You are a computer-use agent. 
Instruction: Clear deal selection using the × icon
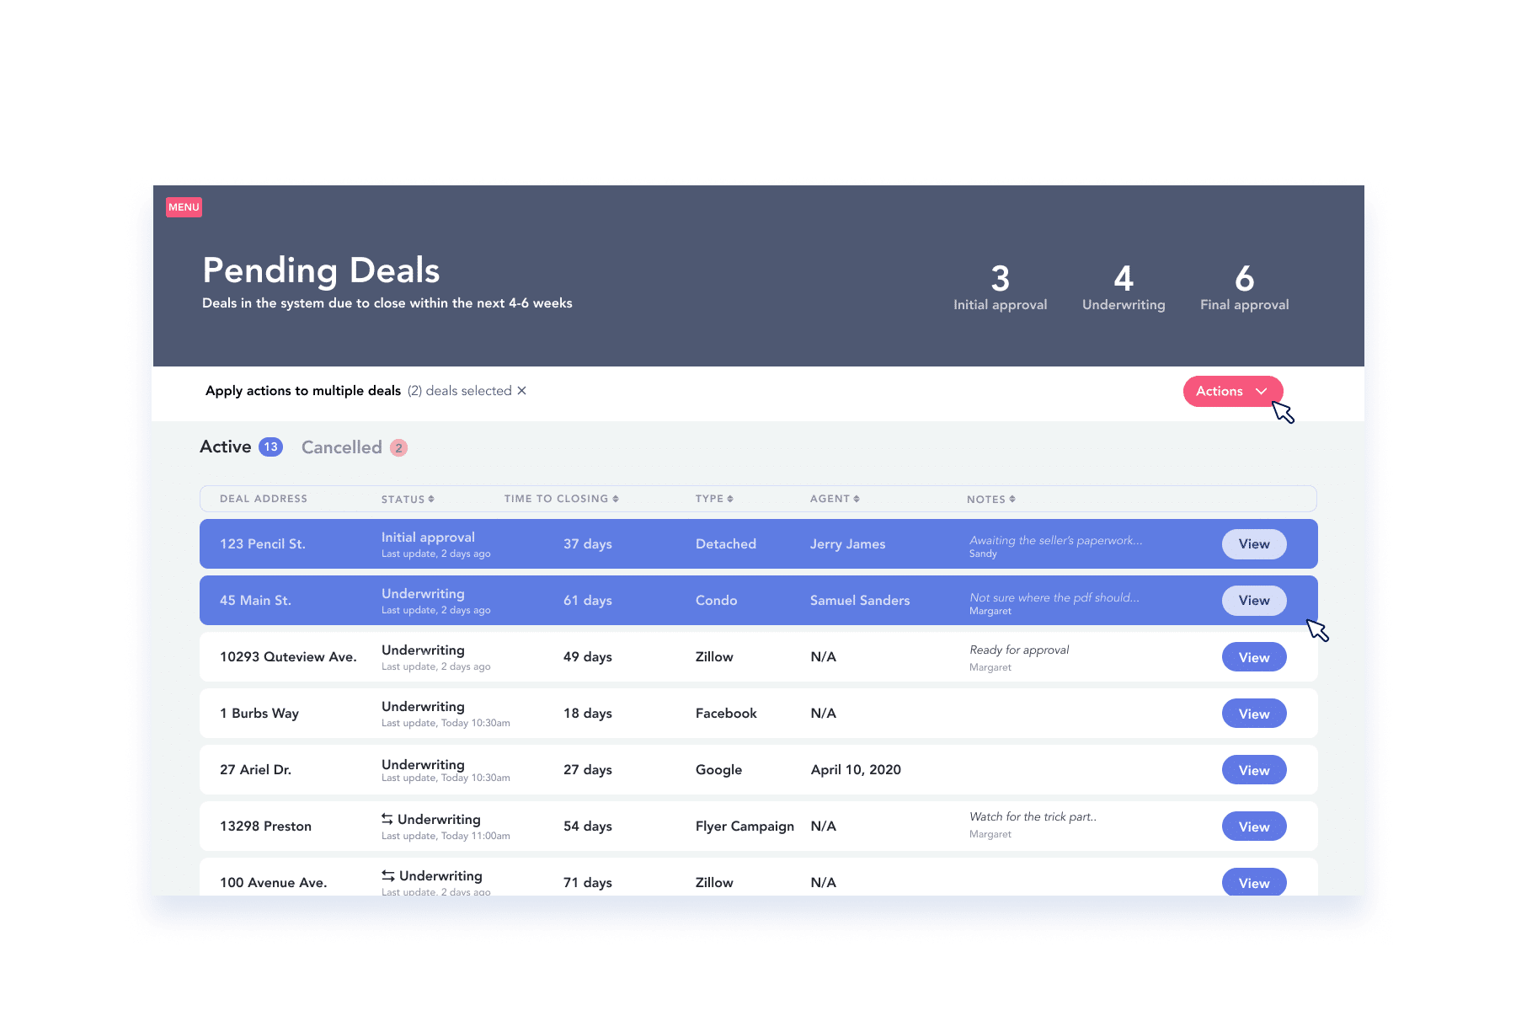521,390
